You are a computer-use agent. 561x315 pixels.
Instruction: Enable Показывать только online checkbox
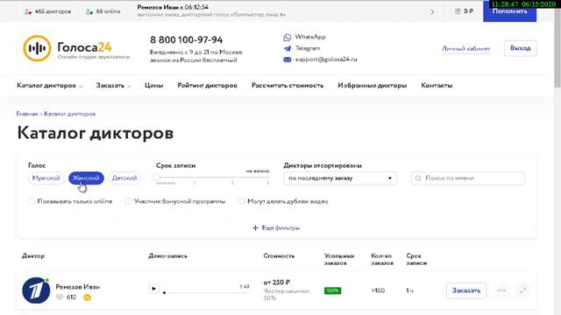pyautogui.click(x=32, y=201)
